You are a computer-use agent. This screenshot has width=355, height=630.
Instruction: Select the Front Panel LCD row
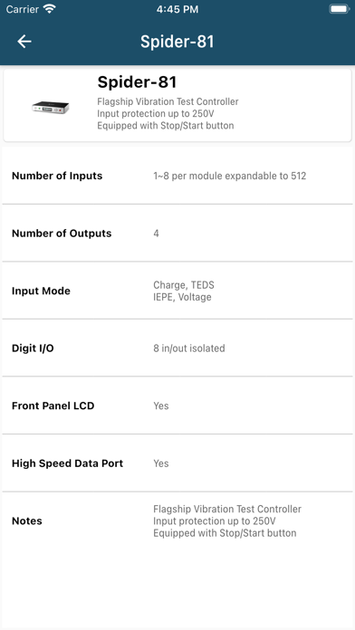(177, 406)
